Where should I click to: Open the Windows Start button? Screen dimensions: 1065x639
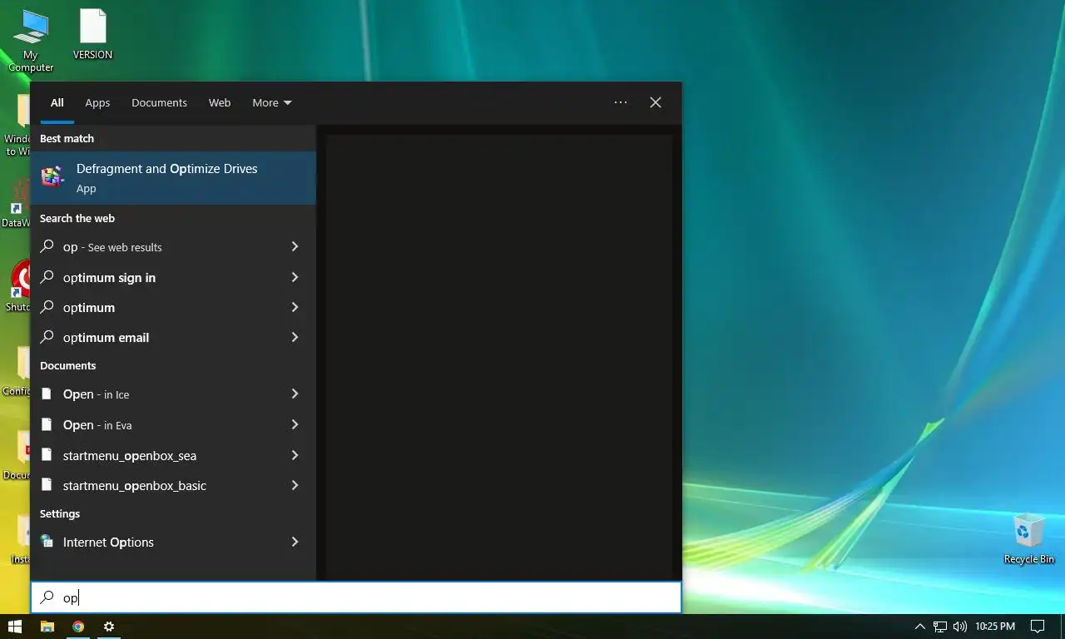coord(15,627)
